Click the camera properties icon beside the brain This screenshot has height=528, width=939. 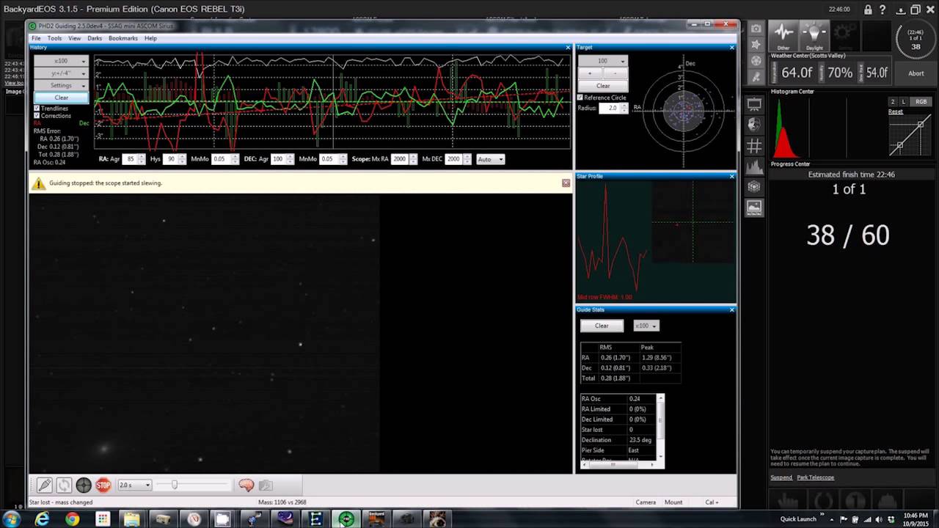pyautogui.click(x=266, y=485)
